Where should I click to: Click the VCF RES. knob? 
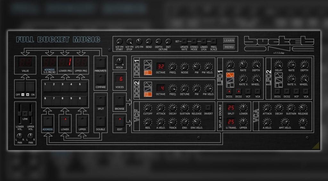click(147, 122)
